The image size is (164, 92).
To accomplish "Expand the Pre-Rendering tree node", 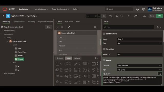I will (2, 31).
